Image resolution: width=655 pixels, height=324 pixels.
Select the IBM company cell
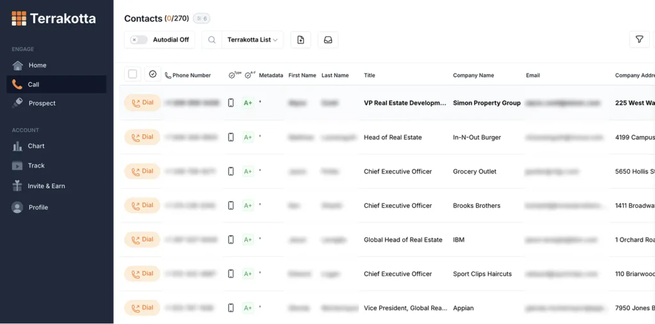pos(459,240)
